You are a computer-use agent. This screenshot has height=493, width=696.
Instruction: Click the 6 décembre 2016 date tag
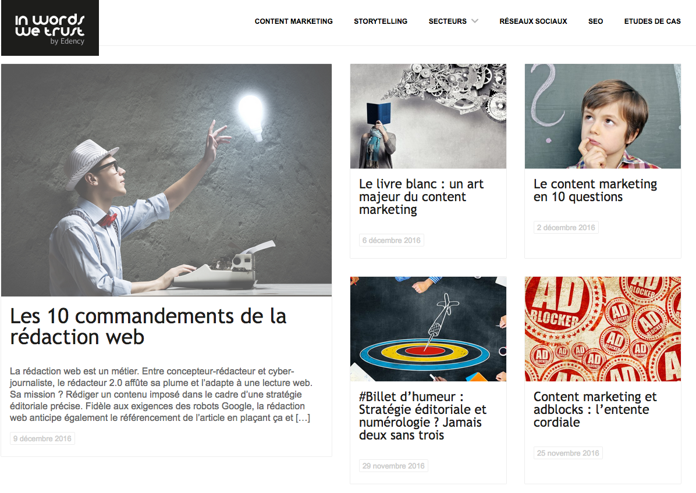coord(391,240)
